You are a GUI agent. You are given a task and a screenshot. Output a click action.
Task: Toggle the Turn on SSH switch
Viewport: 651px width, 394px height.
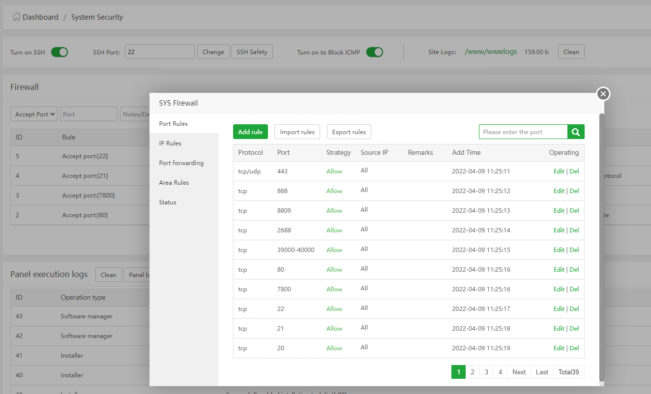coord(59,52)
